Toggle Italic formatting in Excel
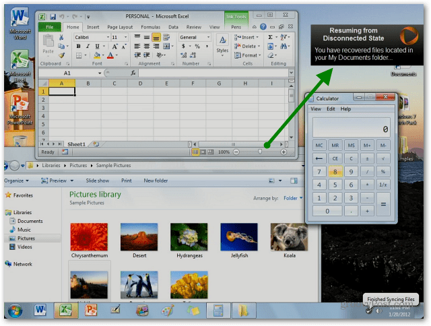Screen dimensions: 431x326 (88, 46)
